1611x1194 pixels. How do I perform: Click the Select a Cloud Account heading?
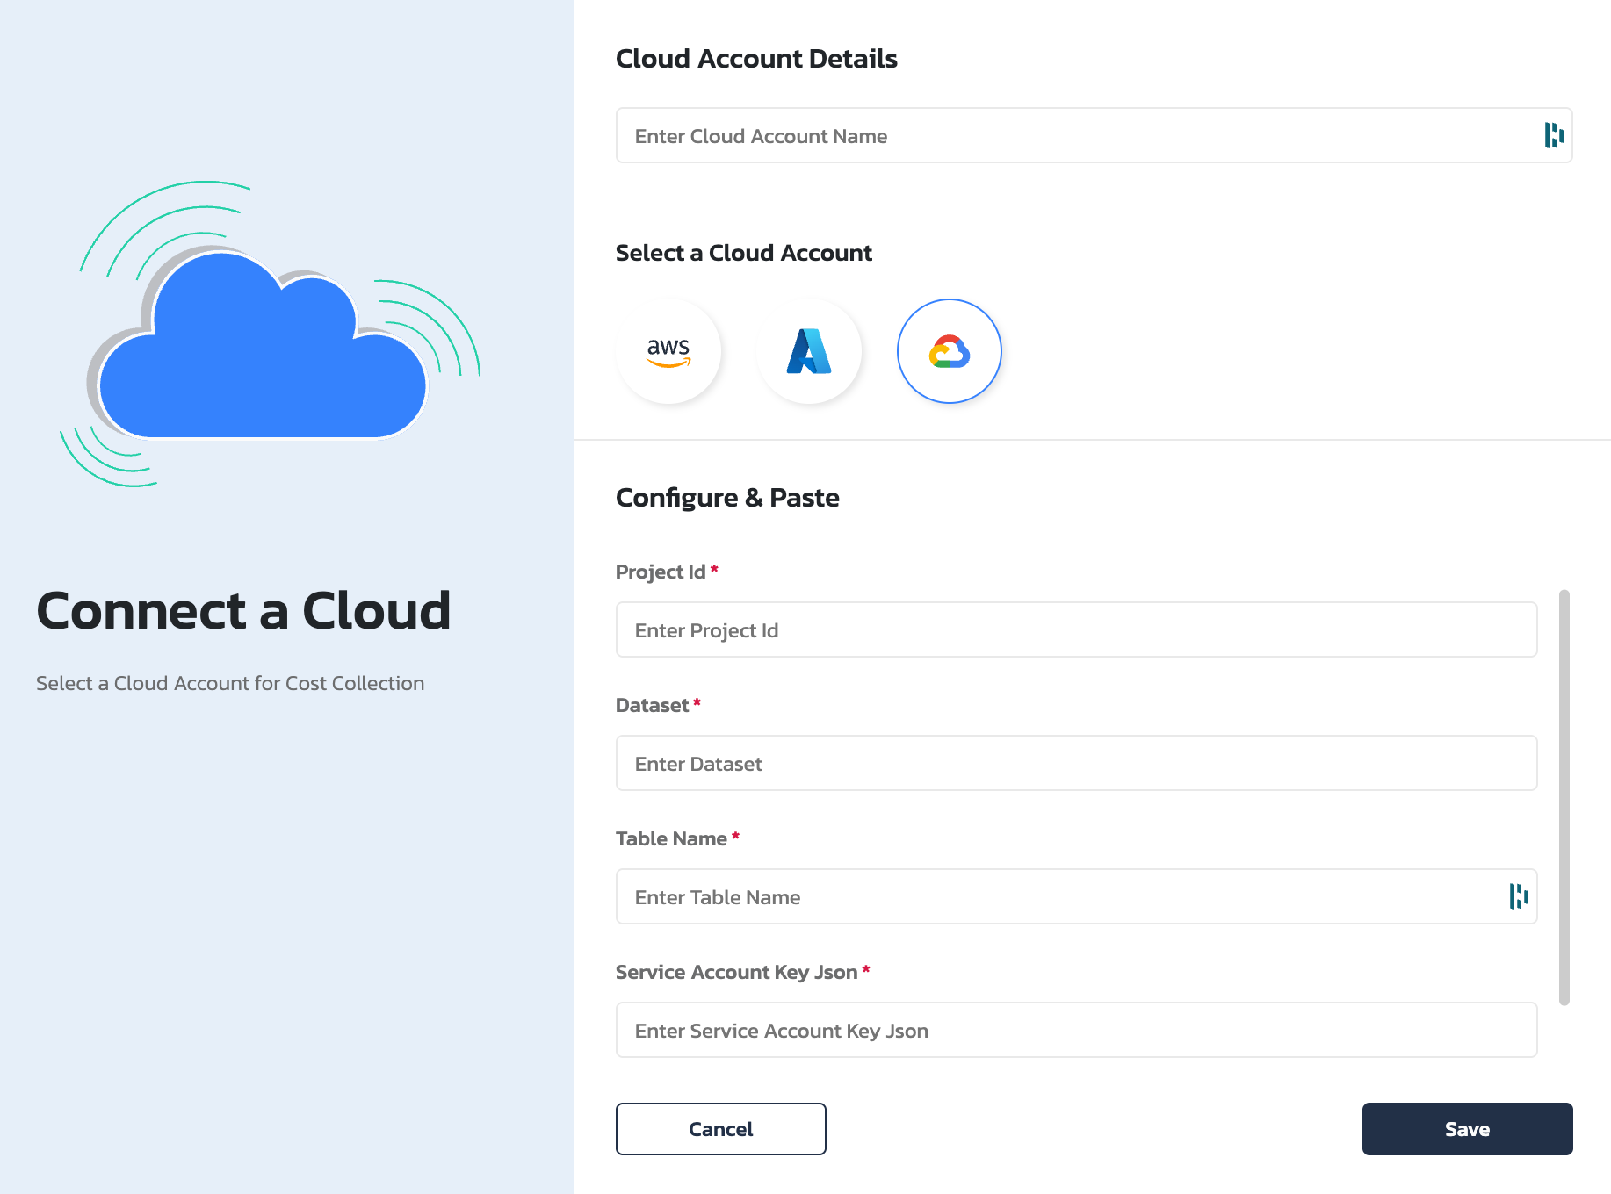(x=744, y=253)
